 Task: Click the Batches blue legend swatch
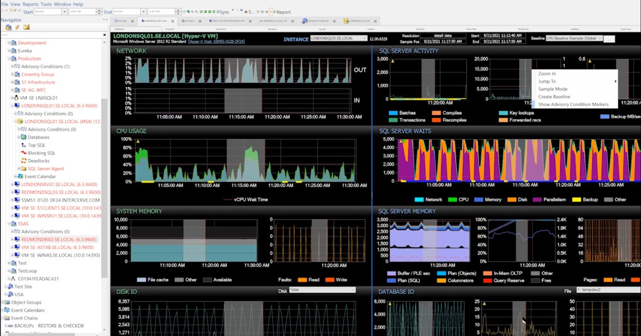[394, 113]
